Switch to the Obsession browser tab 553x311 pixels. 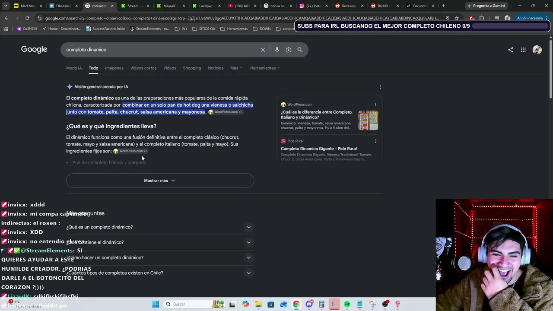[x=63, y=6]
